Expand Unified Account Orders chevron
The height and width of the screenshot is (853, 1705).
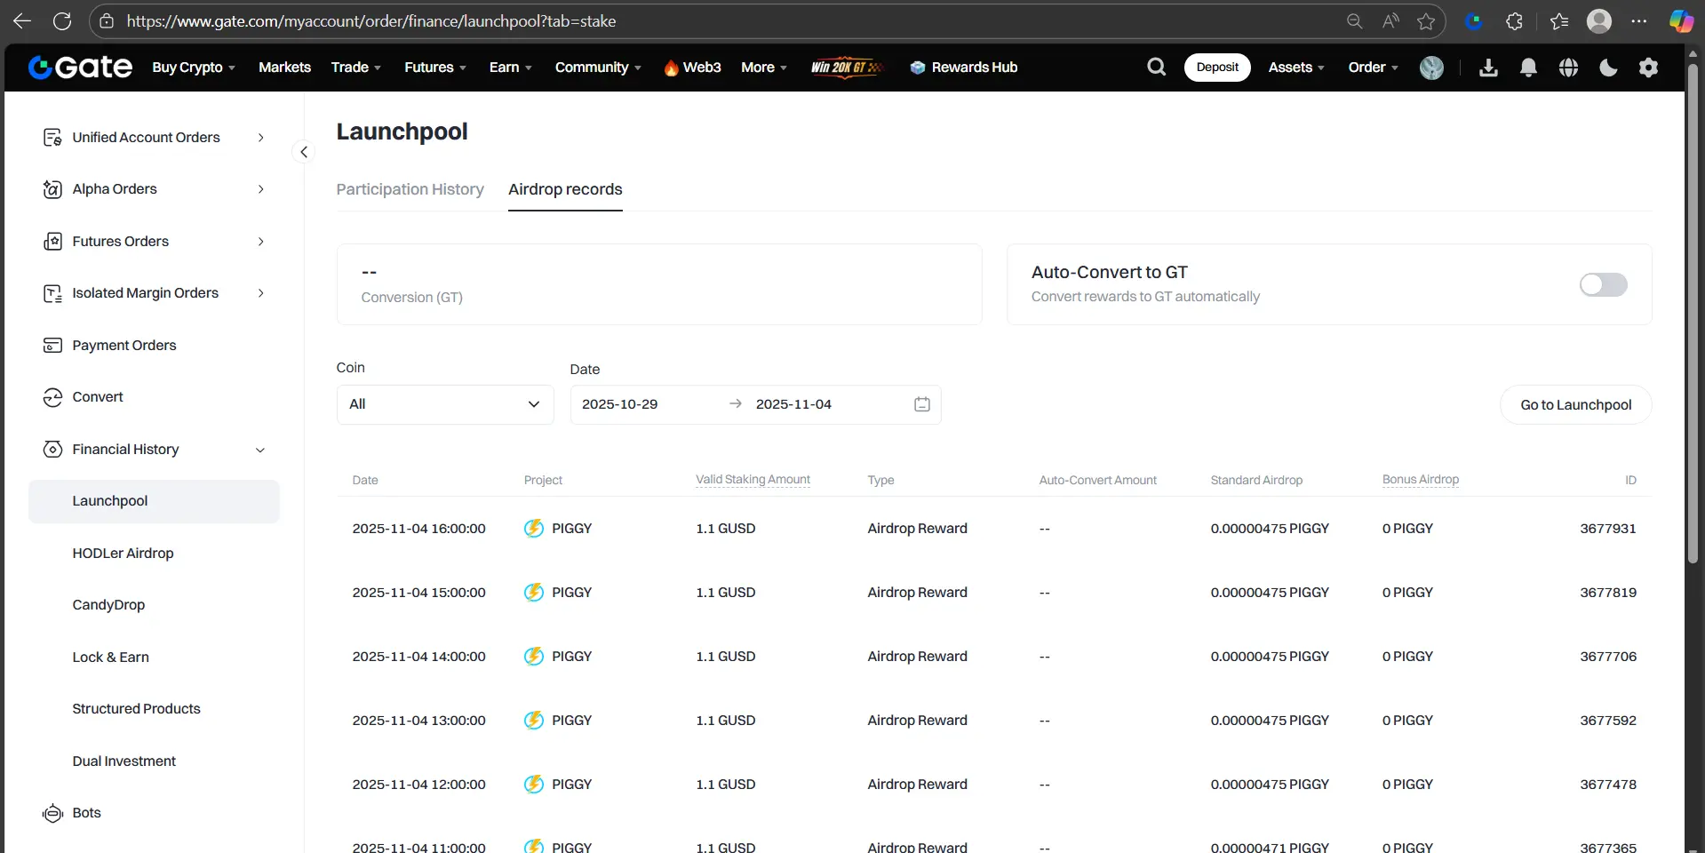(260, 138)
